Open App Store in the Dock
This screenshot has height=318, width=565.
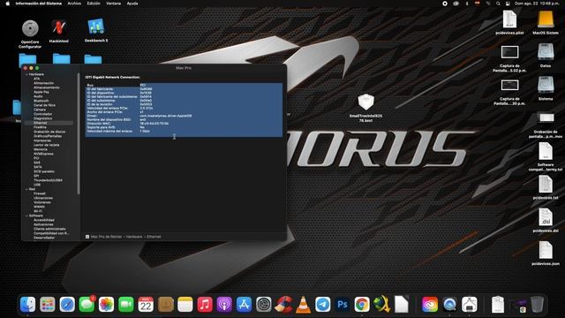tap(244, 305)
